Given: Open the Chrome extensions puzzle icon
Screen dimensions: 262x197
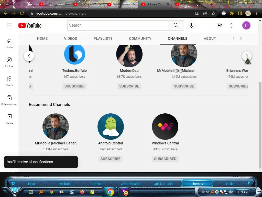Looking at the screenshot, I should pyautogui.click(x=232, y=13).
